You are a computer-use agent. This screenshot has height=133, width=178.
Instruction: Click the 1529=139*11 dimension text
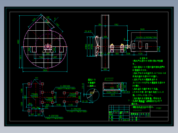tap(112, 92)
